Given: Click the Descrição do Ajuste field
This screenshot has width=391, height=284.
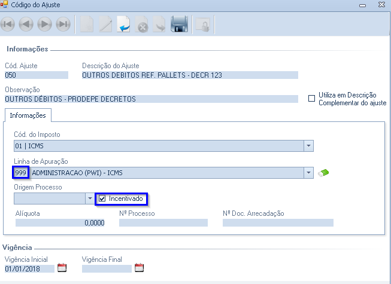Looking at the screenshot, I should 190,75.
